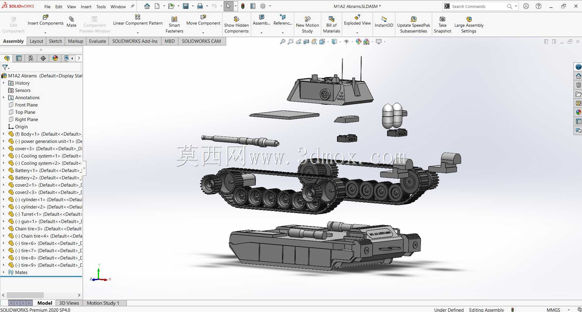Click the Assemb... features button
582x312 pixels.
point(261,20)
